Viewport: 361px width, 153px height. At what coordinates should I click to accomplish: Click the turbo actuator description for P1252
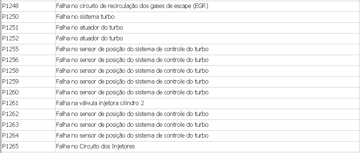[x=90, y=39]
